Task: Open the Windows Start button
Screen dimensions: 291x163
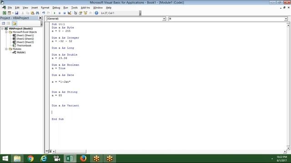Action: [x=5, y=158]
